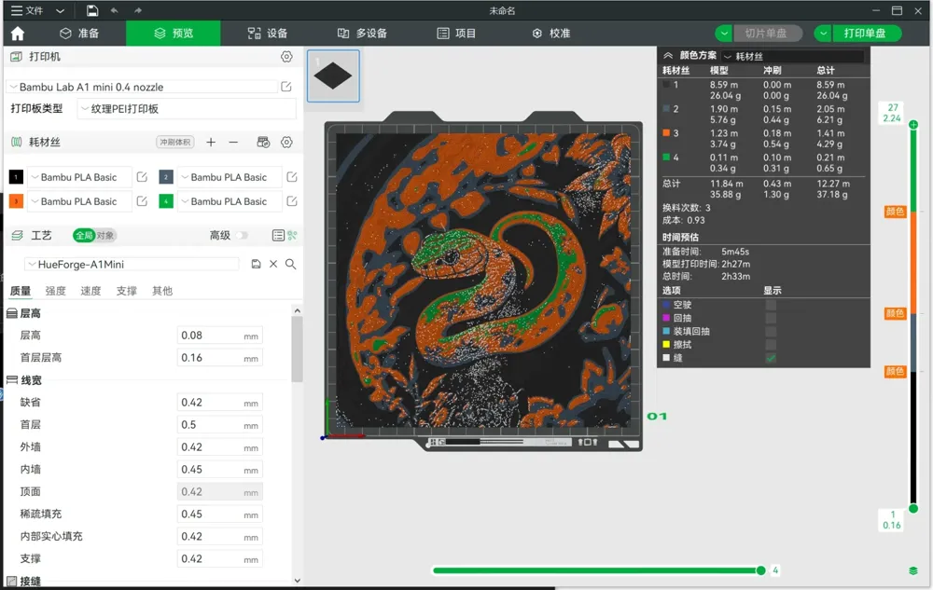
Task: Toggle unretract (装填回抽) display checkbox
Action: pyautogui.click(x=771, y=332)
